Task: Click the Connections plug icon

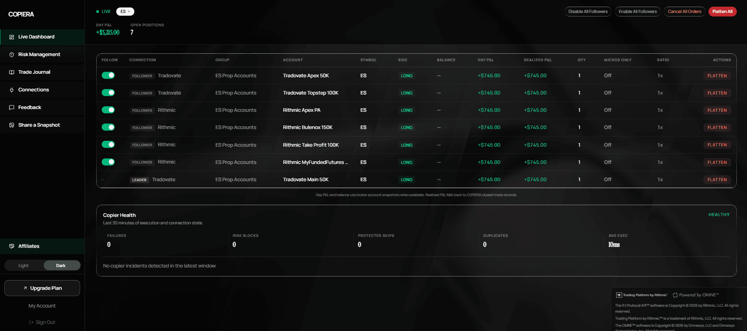Action: [x=12, y=90]
